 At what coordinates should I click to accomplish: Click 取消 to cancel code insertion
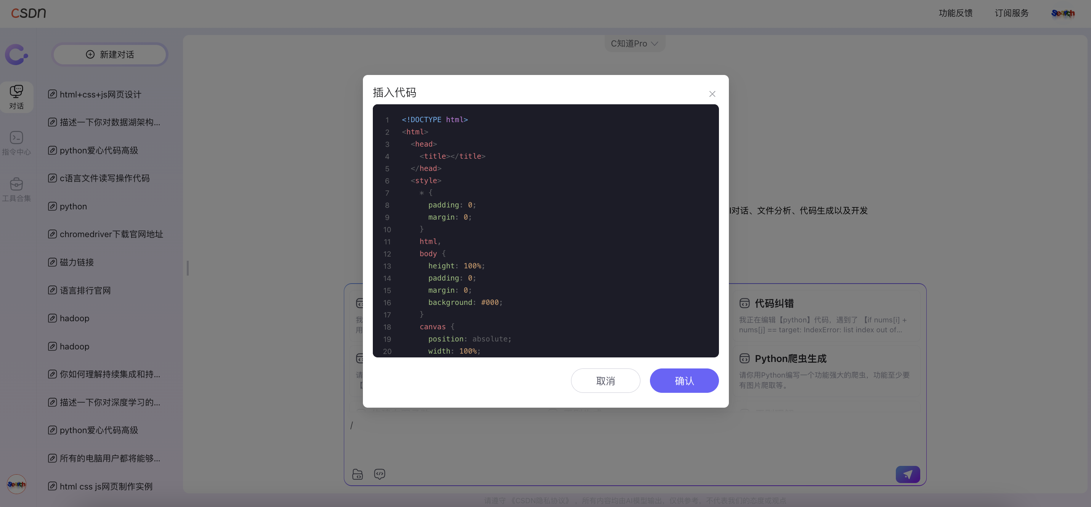point(605,381)
